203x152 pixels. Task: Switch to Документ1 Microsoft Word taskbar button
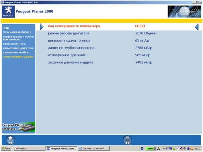[93, 148]
